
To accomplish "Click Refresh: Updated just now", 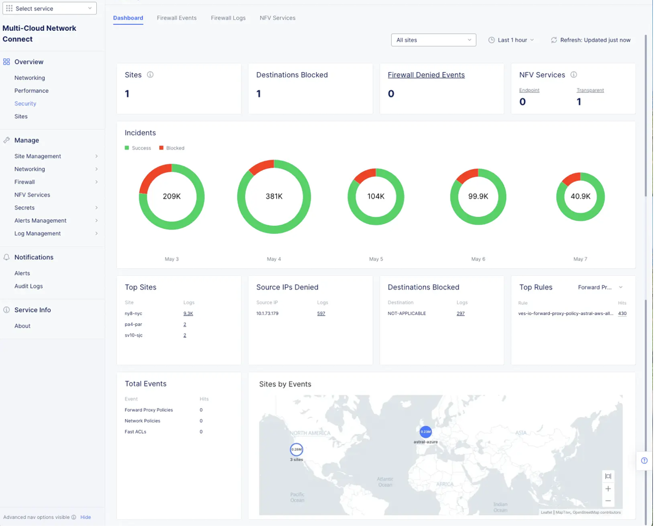I will point(593,40).
